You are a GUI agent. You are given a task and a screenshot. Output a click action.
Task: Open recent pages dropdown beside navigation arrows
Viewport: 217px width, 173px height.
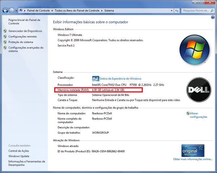pos(16,11)
